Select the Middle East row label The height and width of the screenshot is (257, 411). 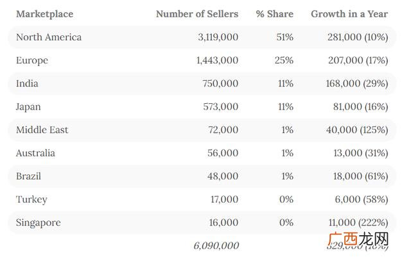coord(42,130)
